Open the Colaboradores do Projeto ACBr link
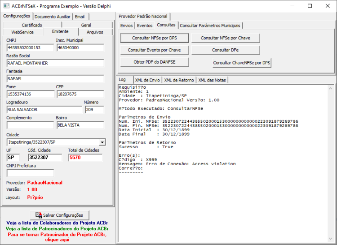 (x=57, y=223)
